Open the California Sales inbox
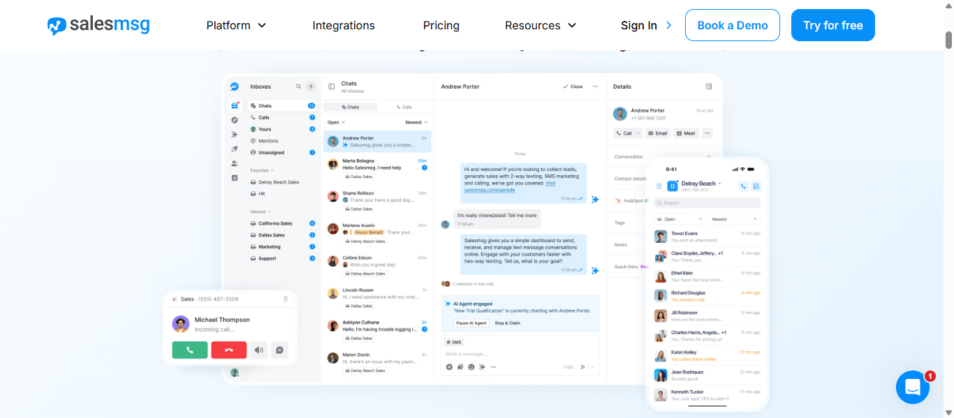The image size is (954, 418). coord(282,223)
